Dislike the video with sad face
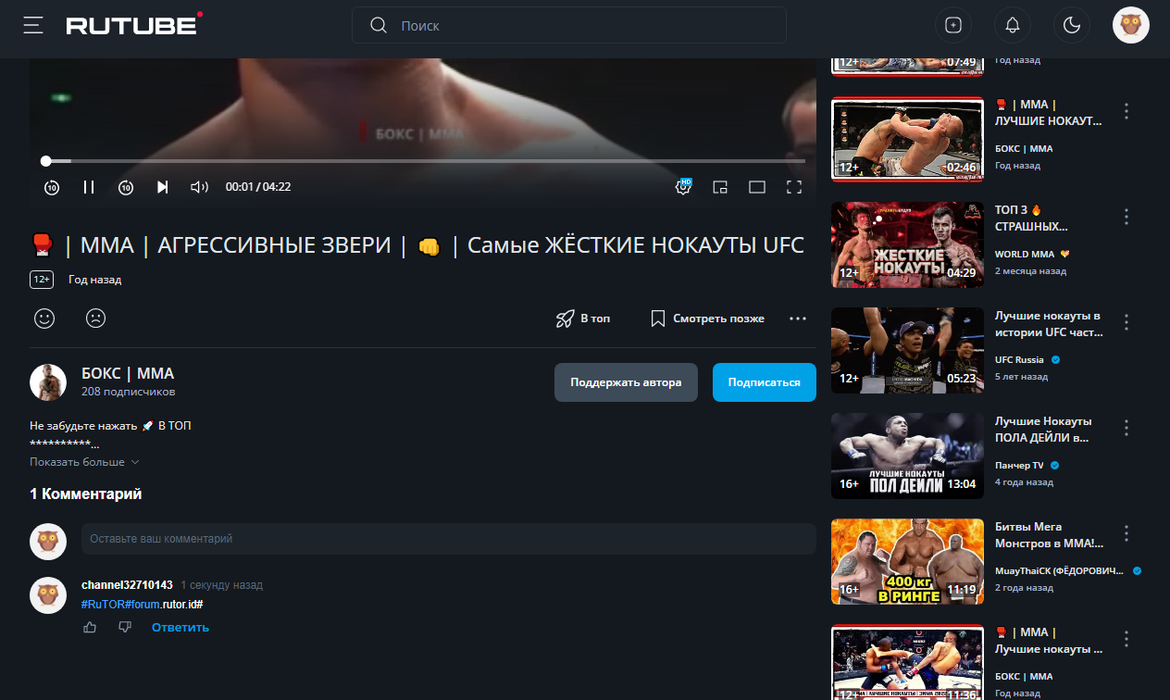The height and width of the screenshot is (700, 1170). [95, 319]
